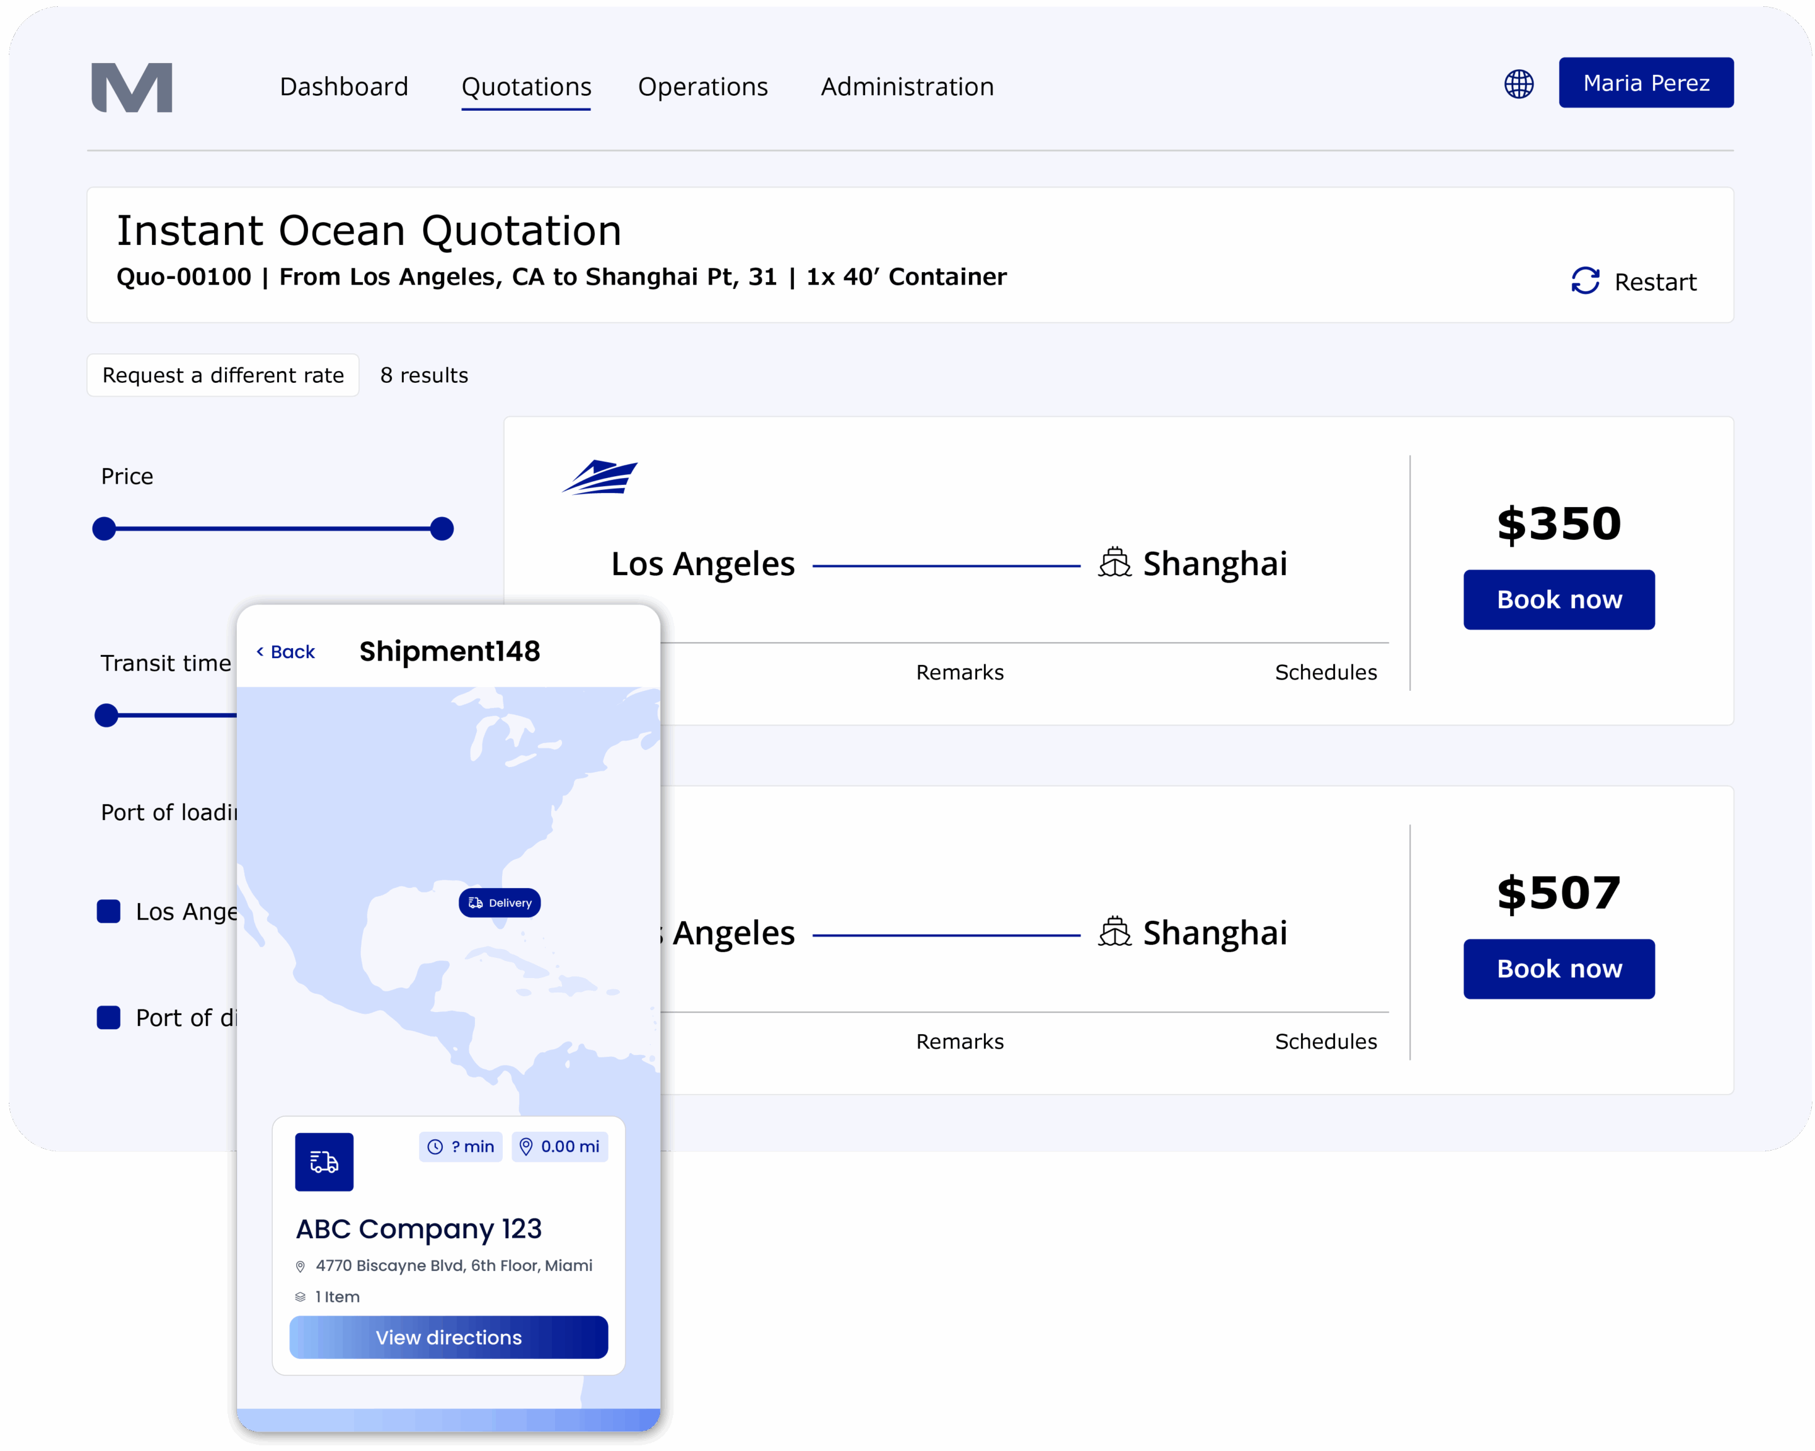Click the globe language icon
The height and width of the screenshot is (1451, 1815).
pos(1519,84)
